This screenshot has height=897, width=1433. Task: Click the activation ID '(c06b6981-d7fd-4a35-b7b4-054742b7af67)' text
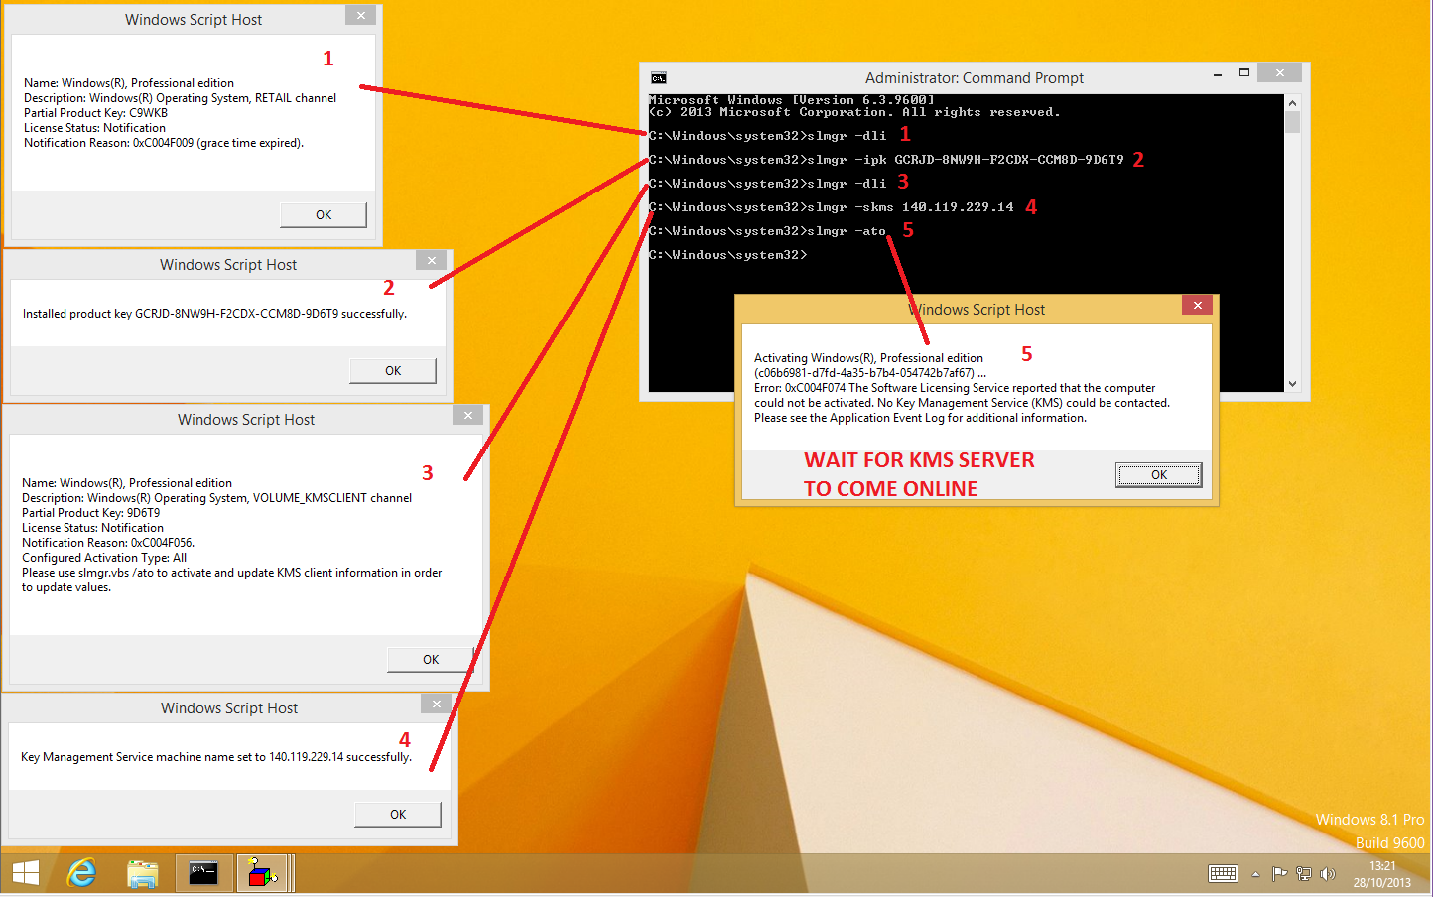870,373
